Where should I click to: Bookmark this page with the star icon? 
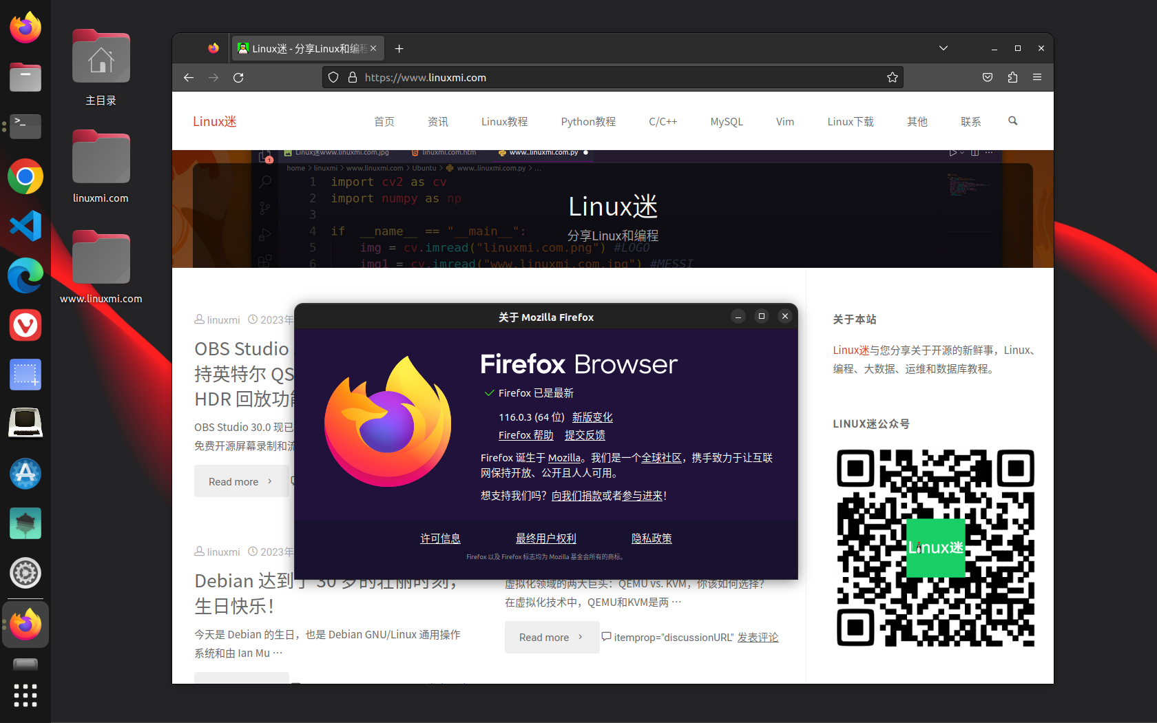tap(893, 77)
